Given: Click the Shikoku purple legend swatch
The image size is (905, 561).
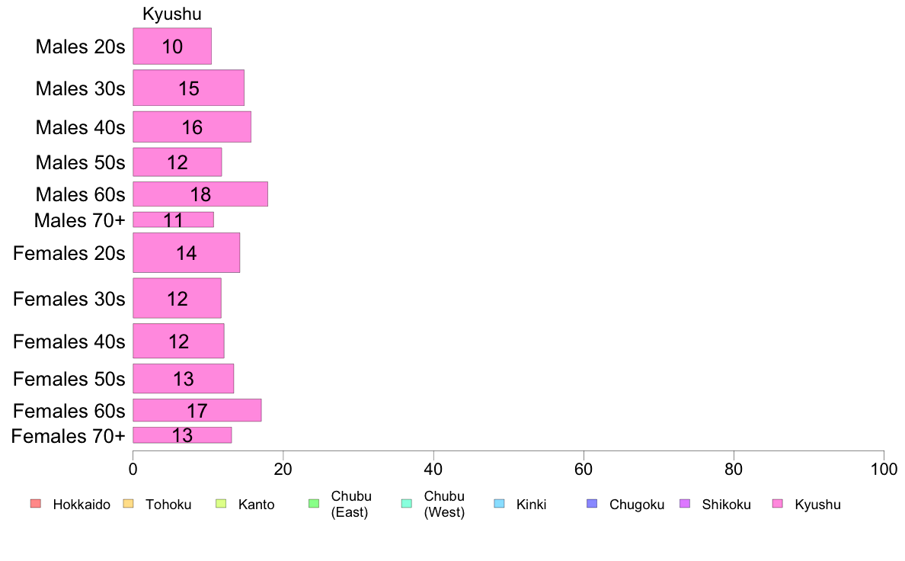Looking at the screenshot, I should pyautogui.click(x=685, y=504).
